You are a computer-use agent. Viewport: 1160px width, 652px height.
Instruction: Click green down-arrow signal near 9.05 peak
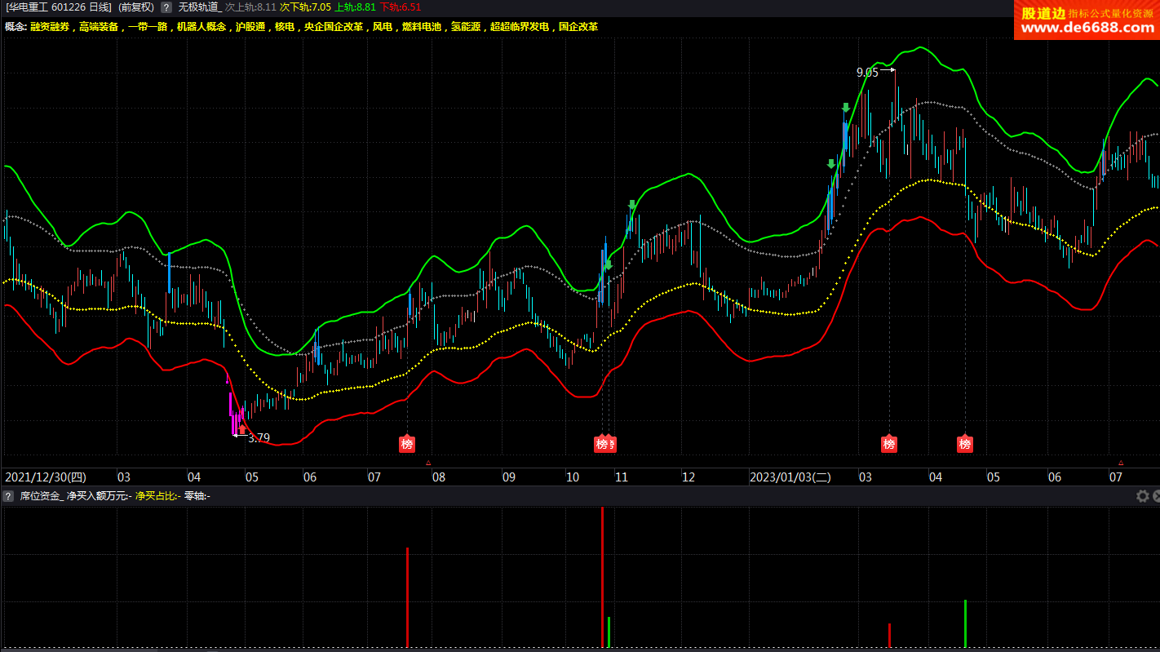tap(847, 108)
